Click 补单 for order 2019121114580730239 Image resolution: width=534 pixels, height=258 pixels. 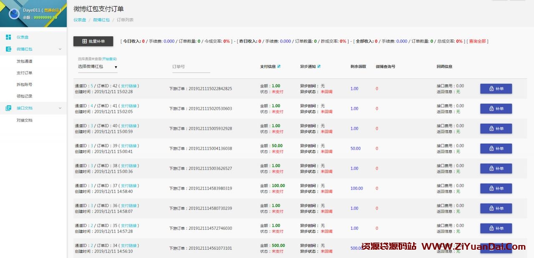click(496, 208)
